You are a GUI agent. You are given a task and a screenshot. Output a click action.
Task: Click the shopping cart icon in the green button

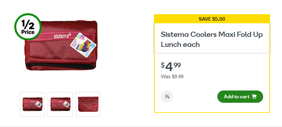tap(254, 97)
